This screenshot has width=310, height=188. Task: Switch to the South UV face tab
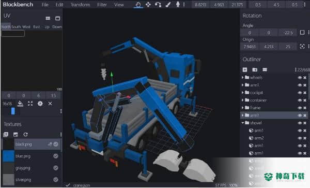16,27
